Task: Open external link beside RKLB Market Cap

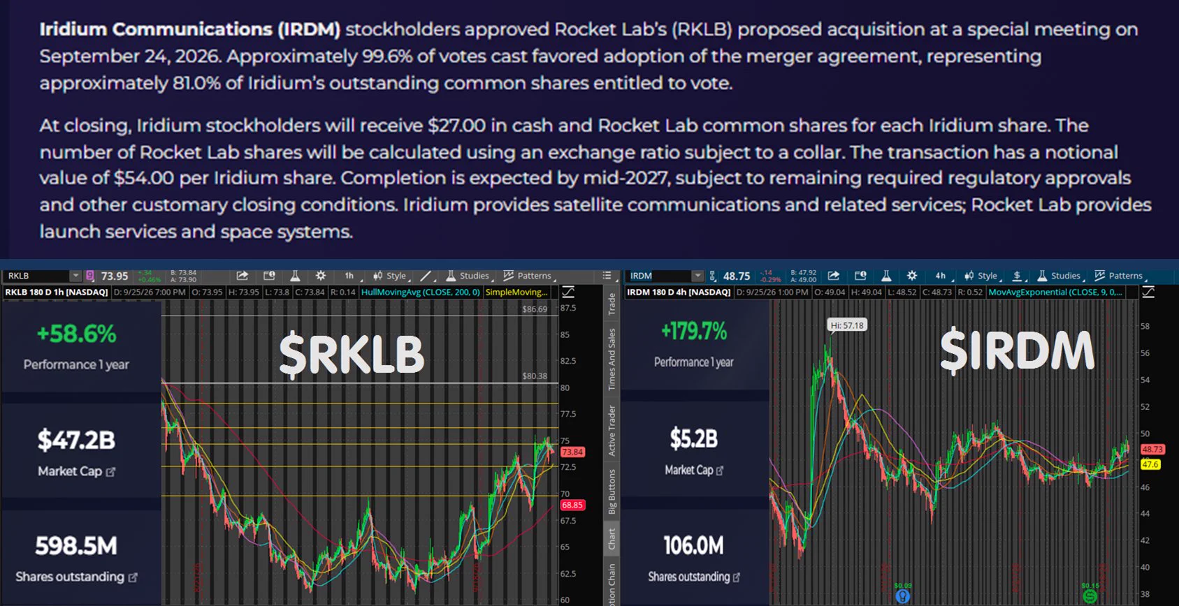Action: click(x=110, y=472)
